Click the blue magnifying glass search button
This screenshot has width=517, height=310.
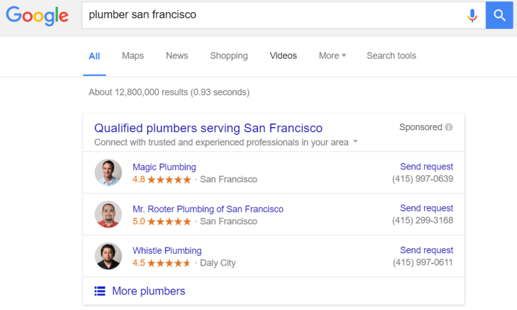[499, 15]
